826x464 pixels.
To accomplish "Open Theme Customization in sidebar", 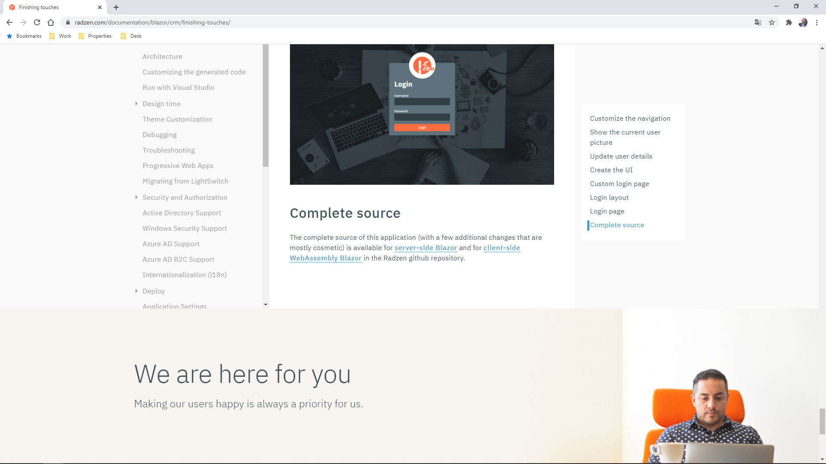I will [x=177, y=119].
